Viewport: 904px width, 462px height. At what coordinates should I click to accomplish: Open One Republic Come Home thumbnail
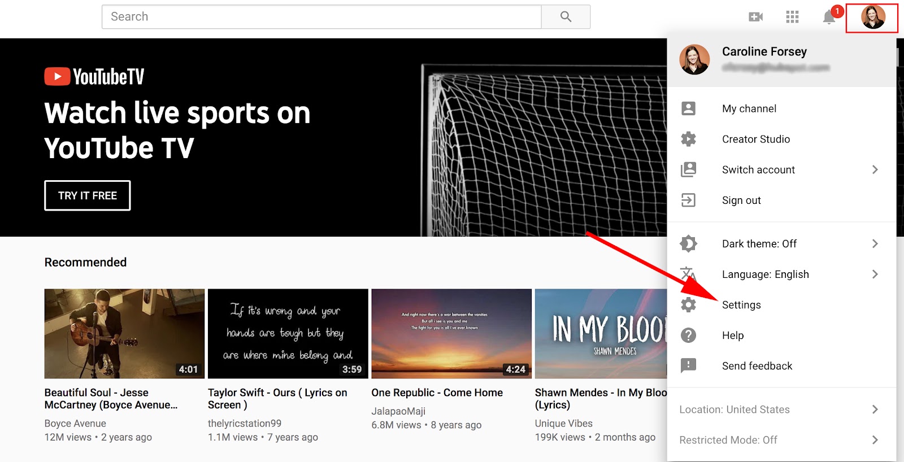tap(451, 334)
